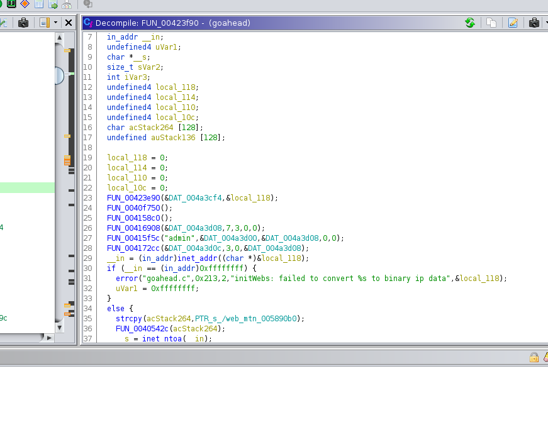Take a snapshot of the Decompile window
This screenshot has height=442, width=548.
534,23
